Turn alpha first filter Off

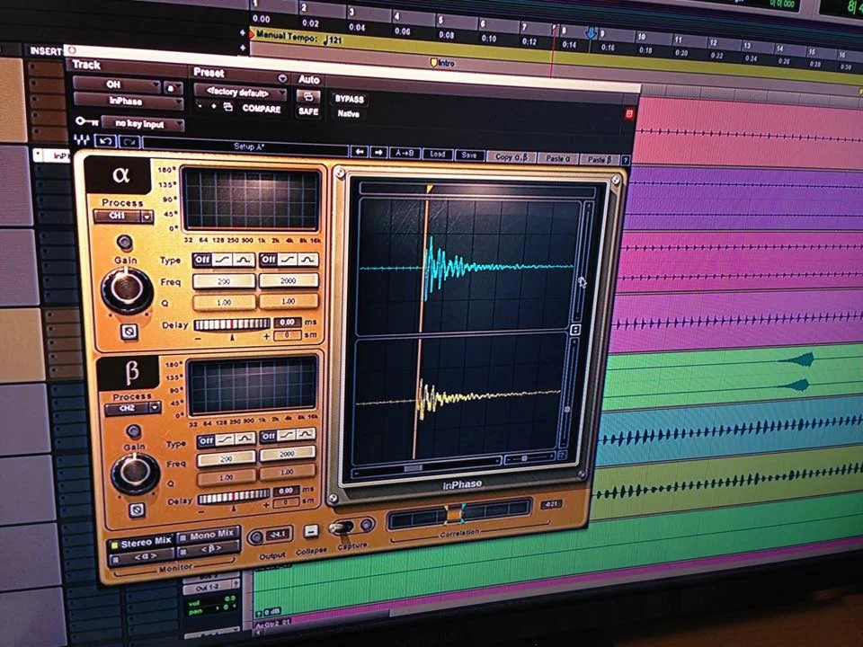point(202,259)
